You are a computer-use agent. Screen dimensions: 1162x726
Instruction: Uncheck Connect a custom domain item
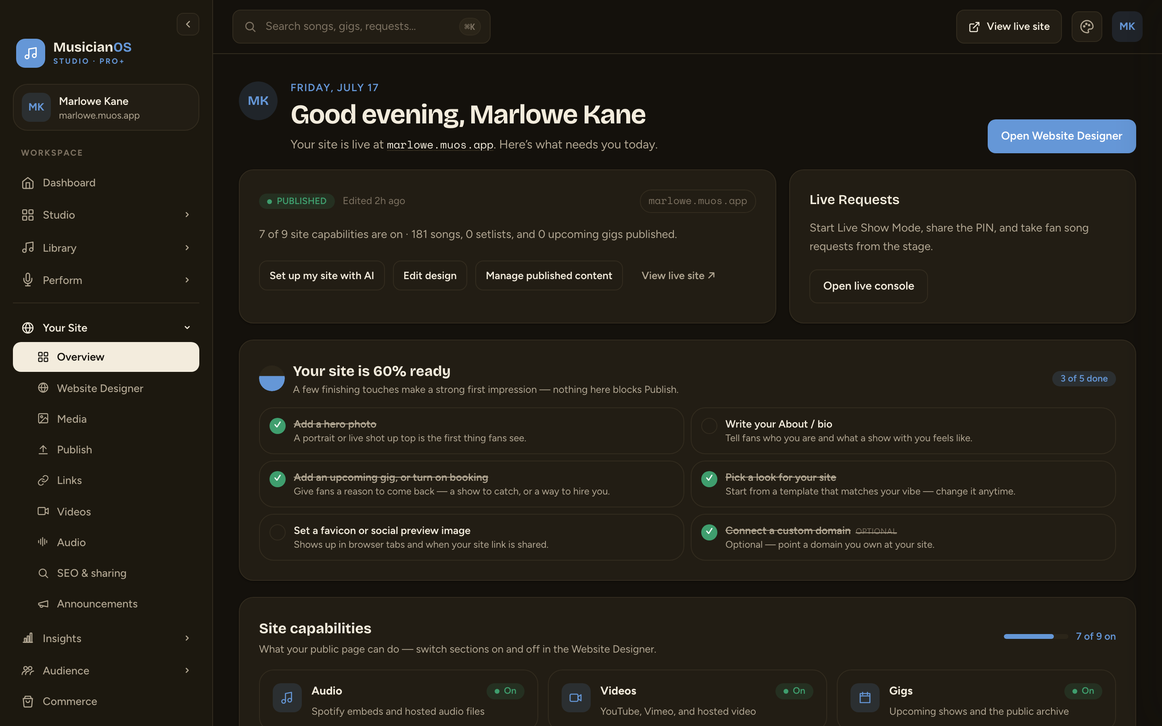tap(709, 532)
